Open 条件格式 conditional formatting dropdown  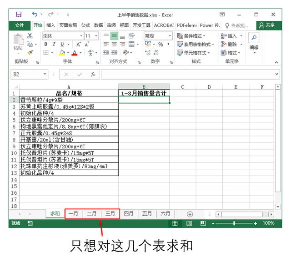[x=191, y=35]
